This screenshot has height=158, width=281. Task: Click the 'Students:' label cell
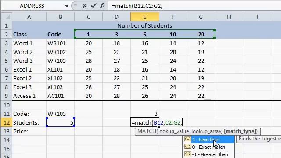point(29,122)
